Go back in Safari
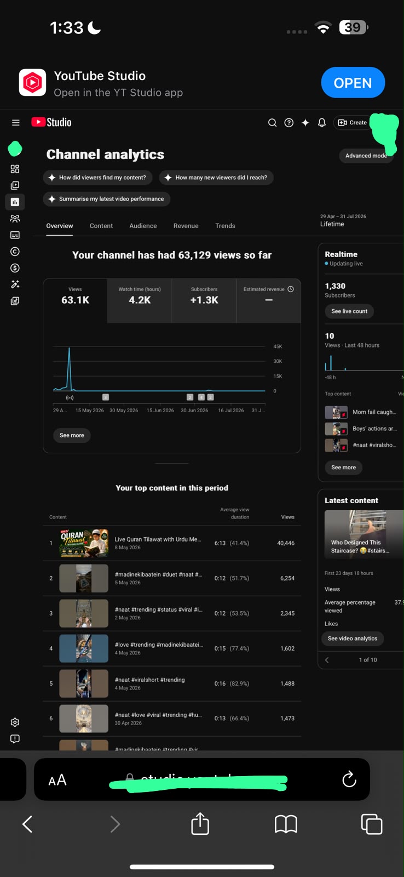404x877 pixels. [x=27, y=824]
